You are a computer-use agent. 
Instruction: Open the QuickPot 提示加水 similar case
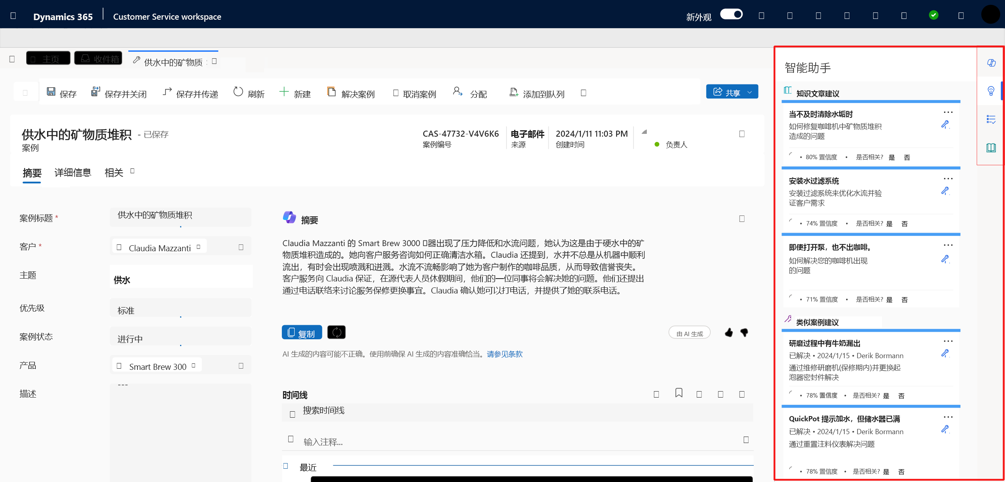(x=844, y=419)
